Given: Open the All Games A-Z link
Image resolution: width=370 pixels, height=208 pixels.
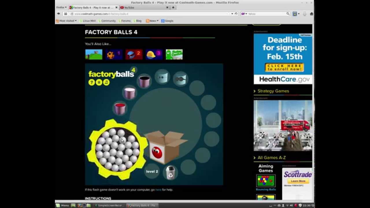Looking at the screenshot, I should (x=271, y=158).
